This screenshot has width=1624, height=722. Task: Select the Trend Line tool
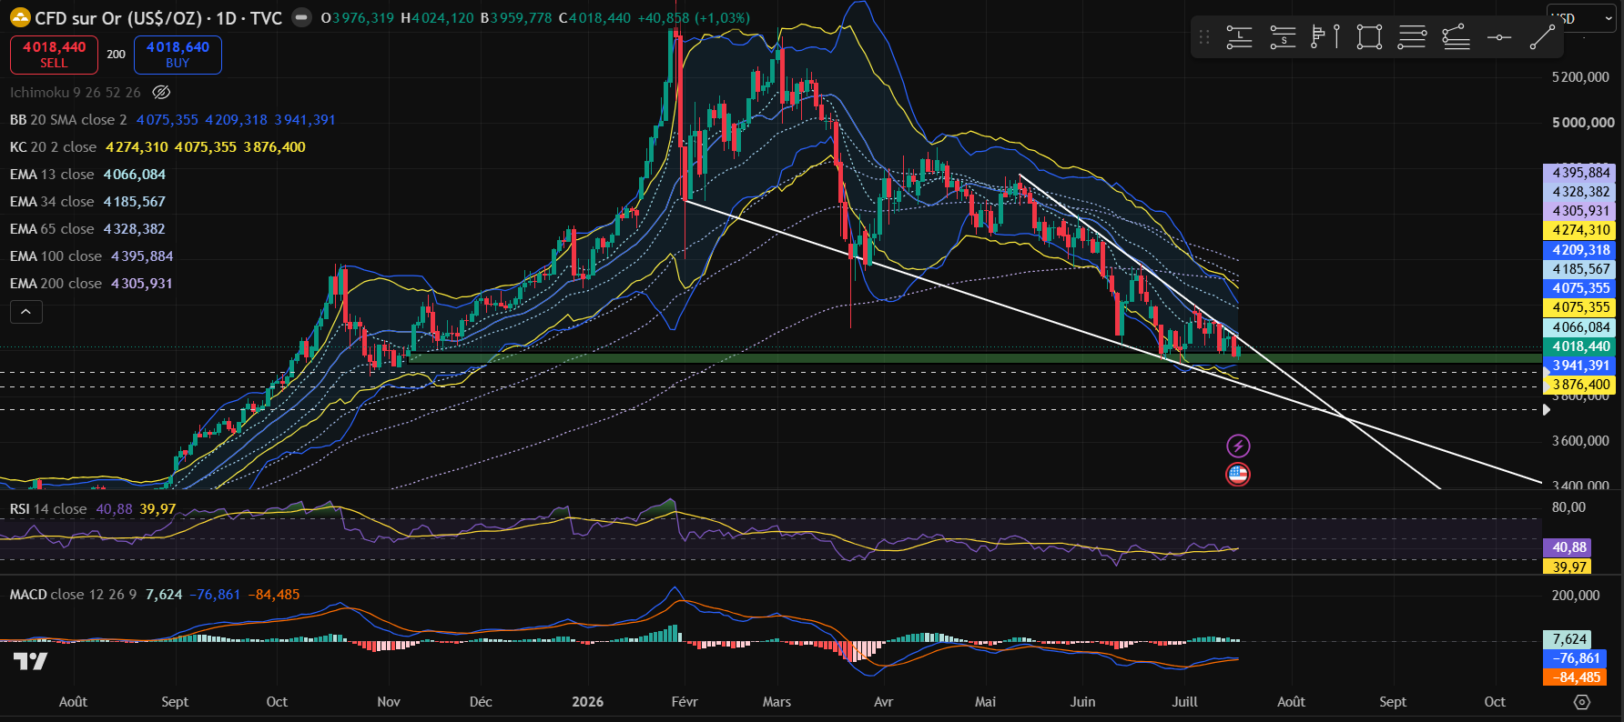(1542, 37)
